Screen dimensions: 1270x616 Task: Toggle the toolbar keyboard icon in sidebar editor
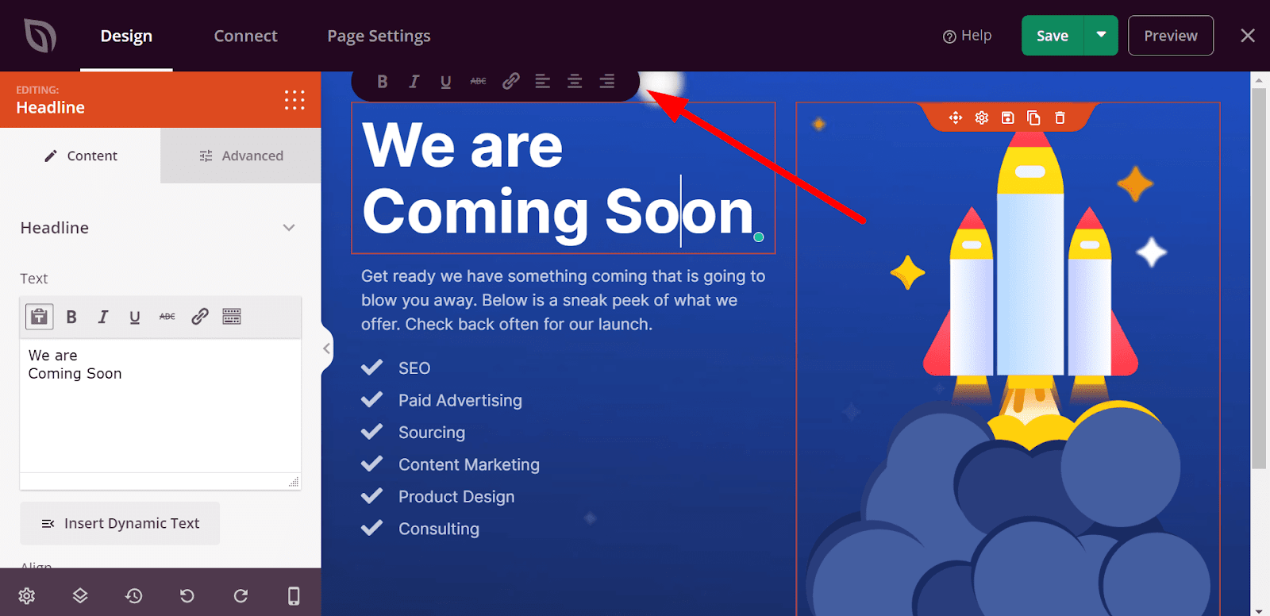[232, 317]
